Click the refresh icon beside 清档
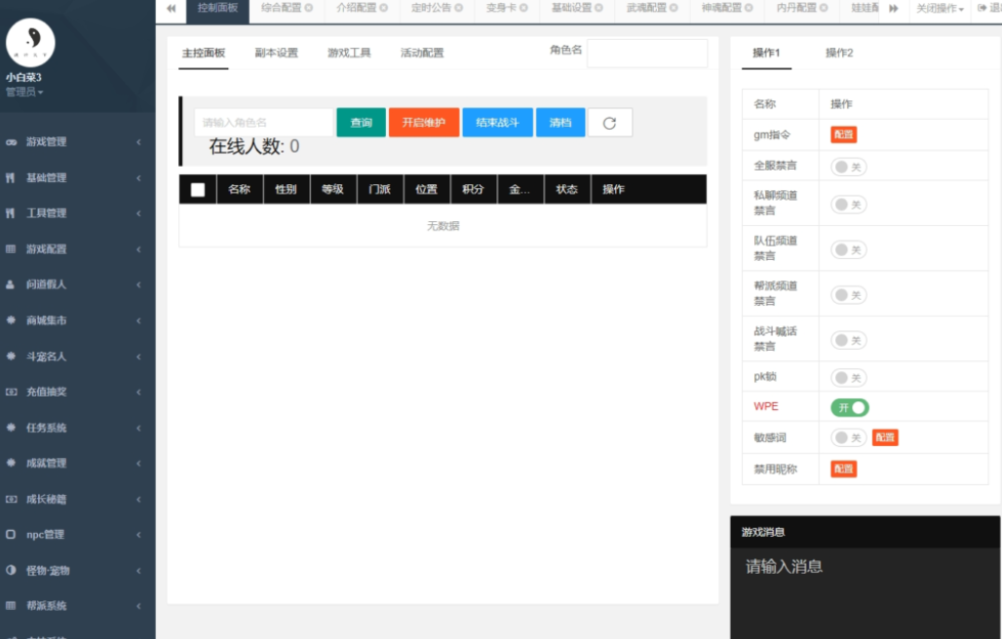This screenshot has height=639, width=1002. coord(610,122)
